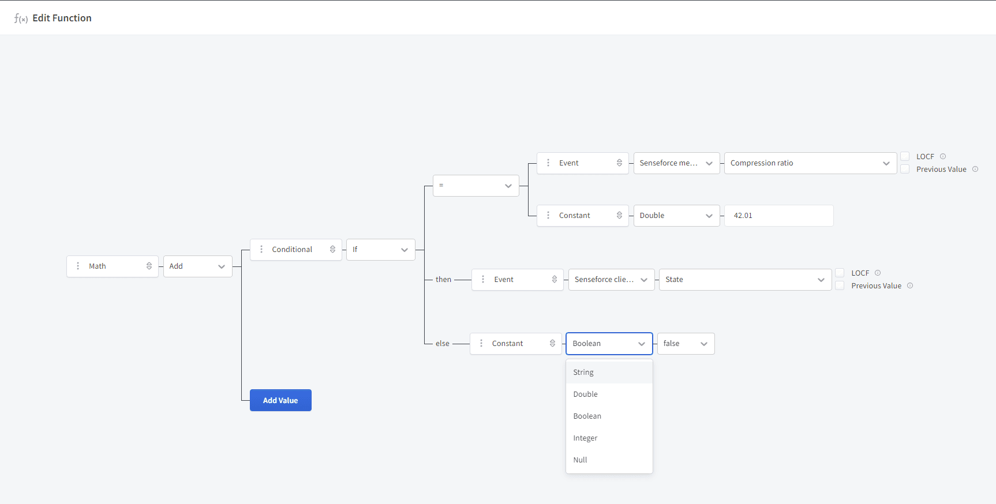Screen dimensions: 996x504
Task: Enable Previous Value checkbox for Compression ratio
Action: (905, 169)
